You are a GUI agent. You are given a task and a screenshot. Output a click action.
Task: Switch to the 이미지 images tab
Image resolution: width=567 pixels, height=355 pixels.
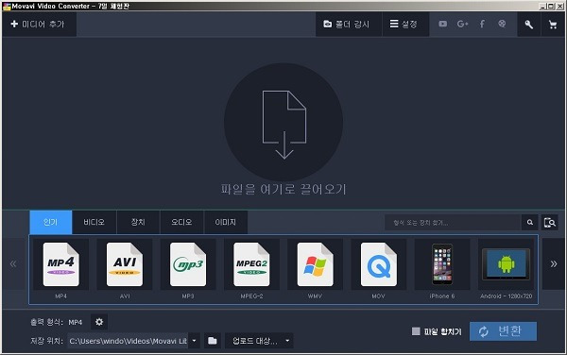point(226,222)
